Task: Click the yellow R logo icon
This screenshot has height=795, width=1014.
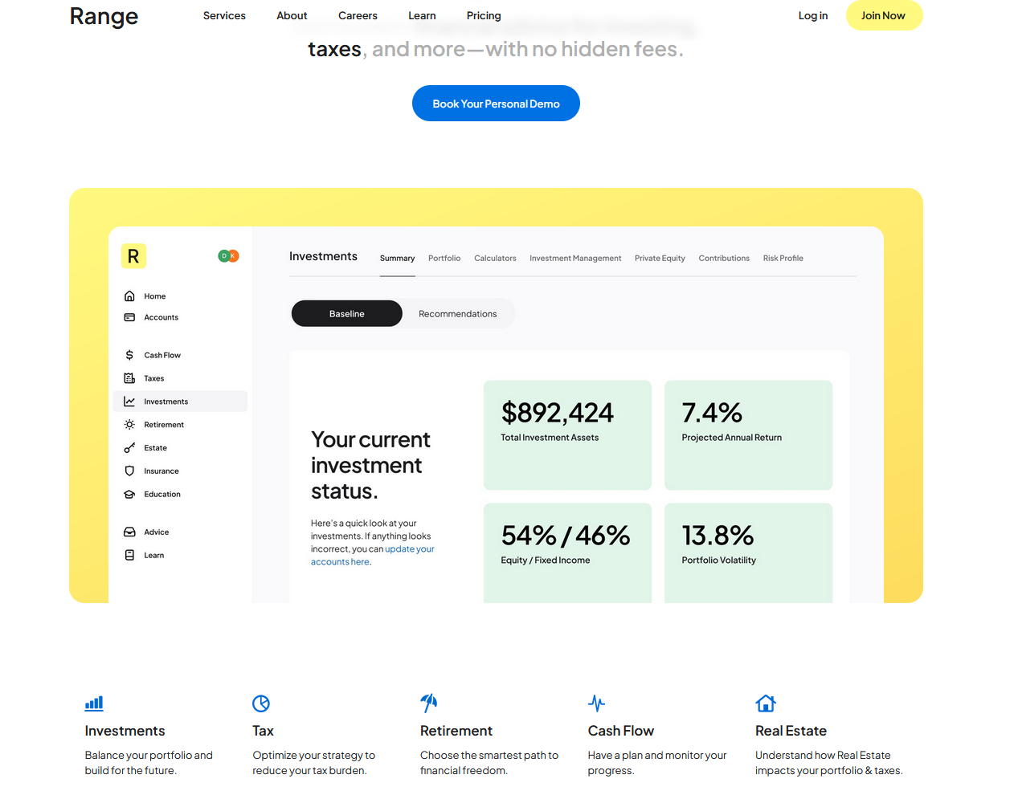Action: 133,256
